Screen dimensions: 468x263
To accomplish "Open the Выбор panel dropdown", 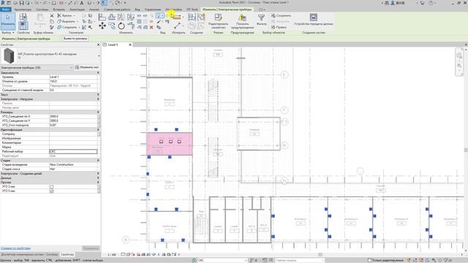I will click(x=8, y=32).
